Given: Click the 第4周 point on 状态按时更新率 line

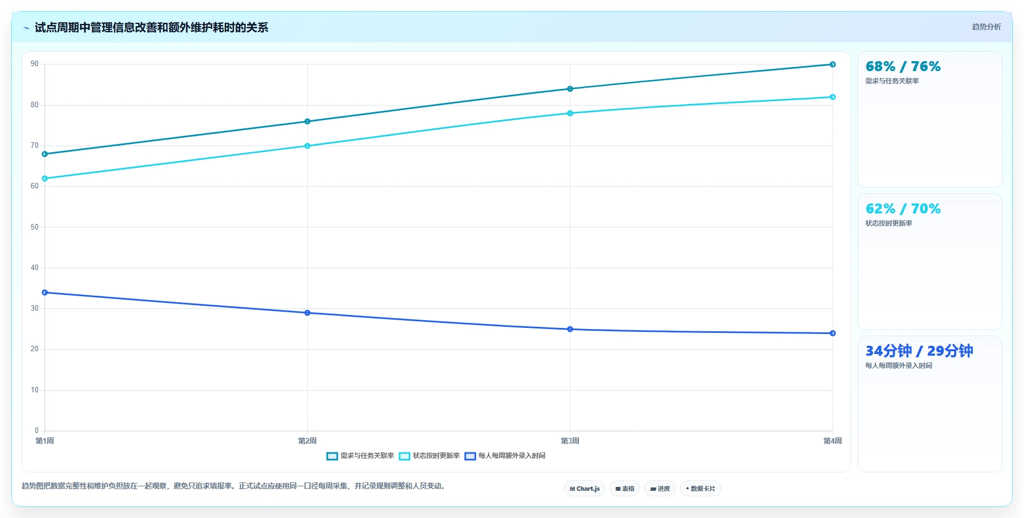Looking at the screenshot, I should tap(833, 97).
